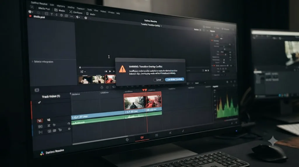Click the small square icon on lower track controls

click(49, 131)
